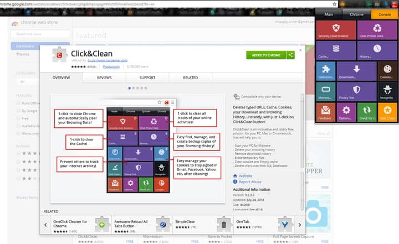
Task: Toggle the By Google feature checkbox
Action: (18, 111)
